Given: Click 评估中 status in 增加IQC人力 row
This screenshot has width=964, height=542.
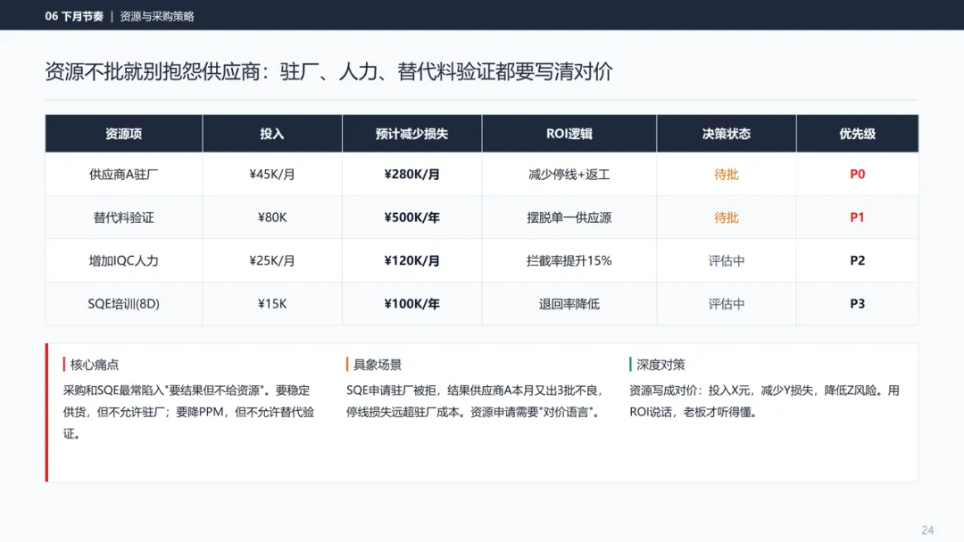Looking at the screenshot, I should [726, 261].
